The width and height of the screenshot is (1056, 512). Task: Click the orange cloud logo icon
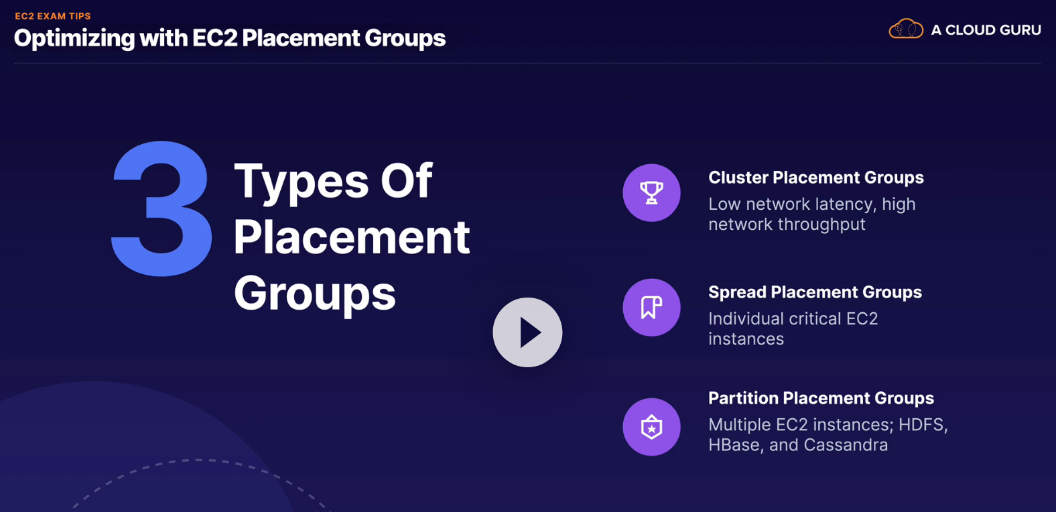pyautogui.click(x=906, y=29)
